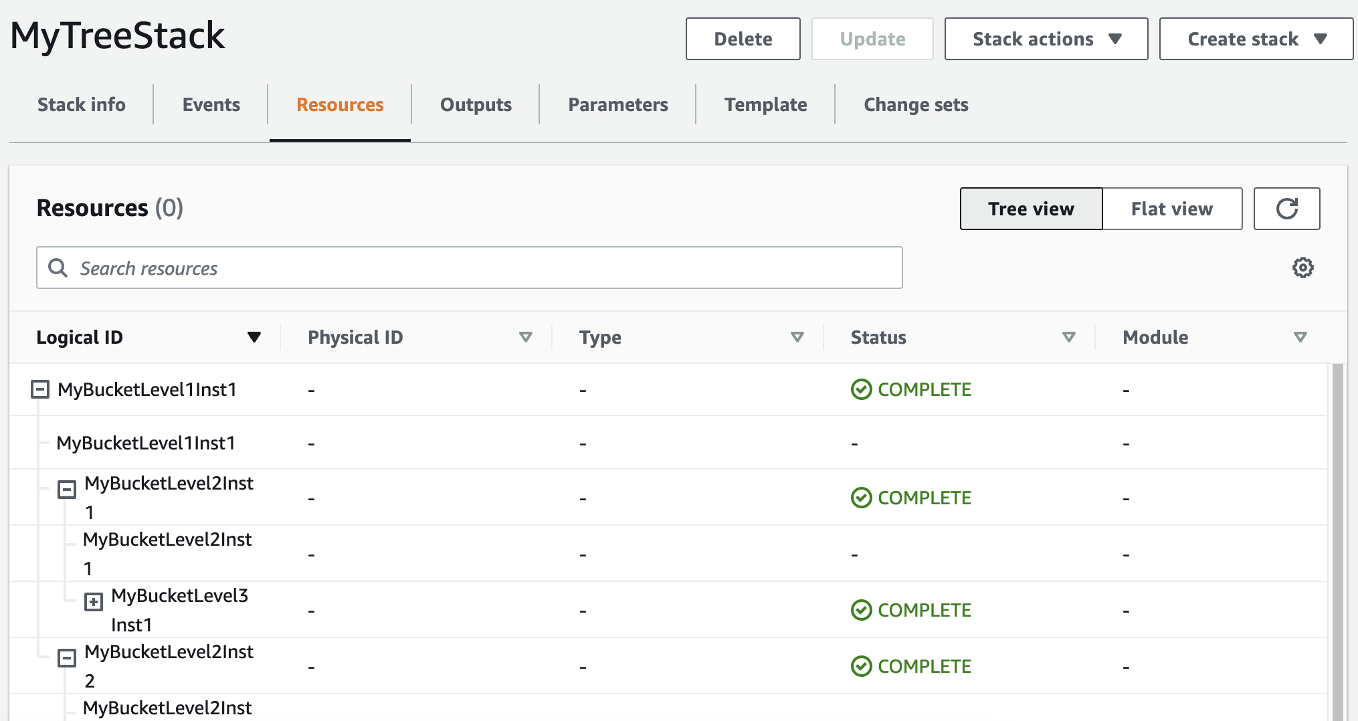Click the Delete stack button

(743, 39)
